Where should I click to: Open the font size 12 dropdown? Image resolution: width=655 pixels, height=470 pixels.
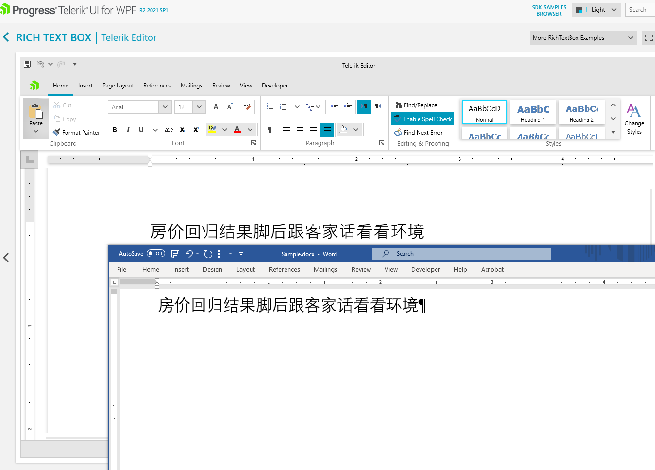[199, 107]
